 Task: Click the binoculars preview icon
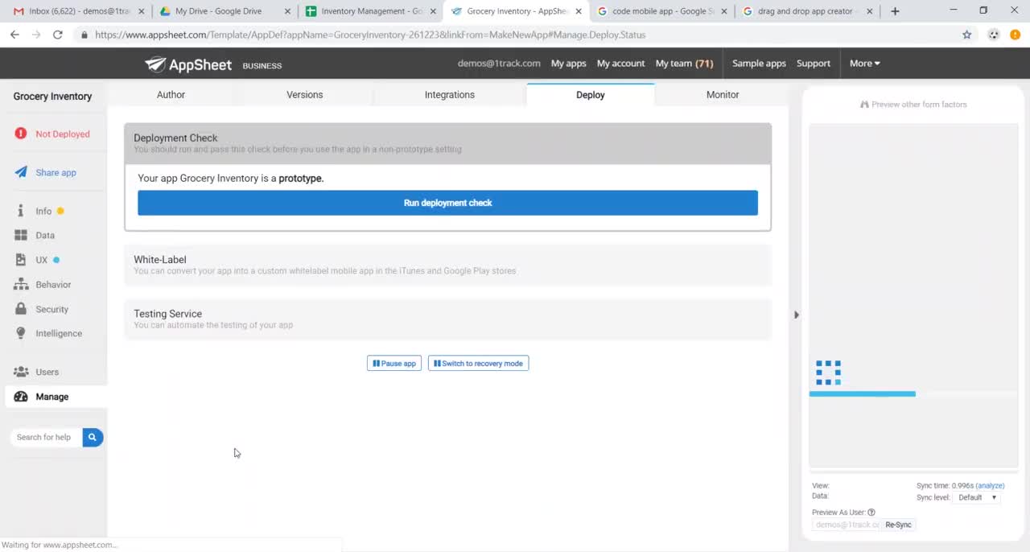pos(864,105)
